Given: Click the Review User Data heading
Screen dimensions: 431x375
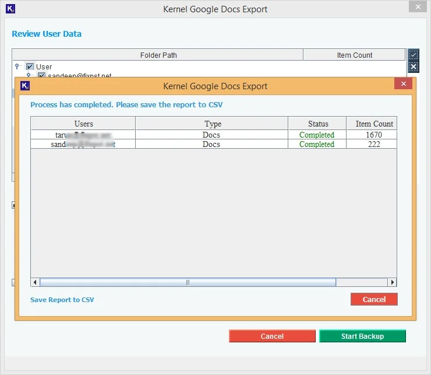Looking at the screenshot, I should (47, 34).
